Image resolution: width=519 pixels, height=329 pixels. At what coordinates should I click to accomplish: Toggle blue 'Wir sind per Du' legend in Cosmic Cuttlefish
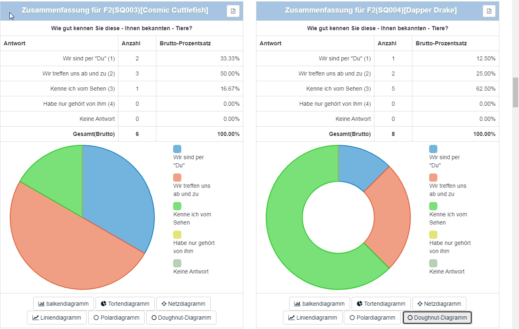pos(177,149)
